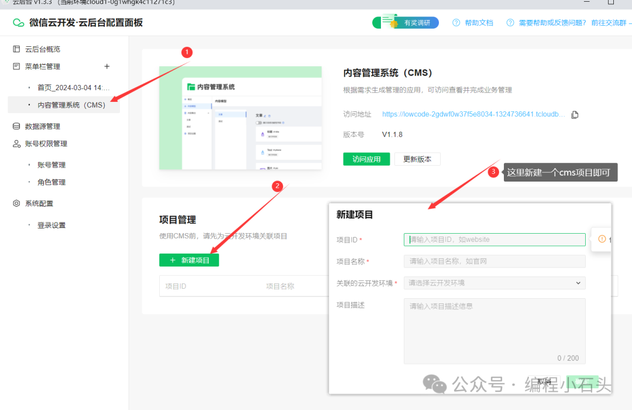Click the 更新版本 button
This screenshot has width=632, height=410.
coord(417,159)
